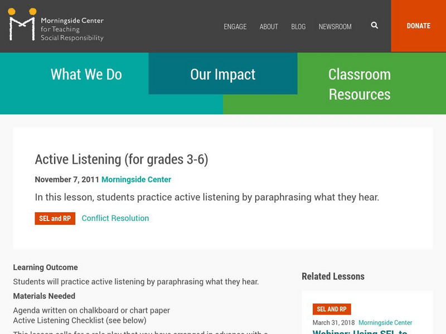Open the Engage menu item

click(x=235, y=27)
